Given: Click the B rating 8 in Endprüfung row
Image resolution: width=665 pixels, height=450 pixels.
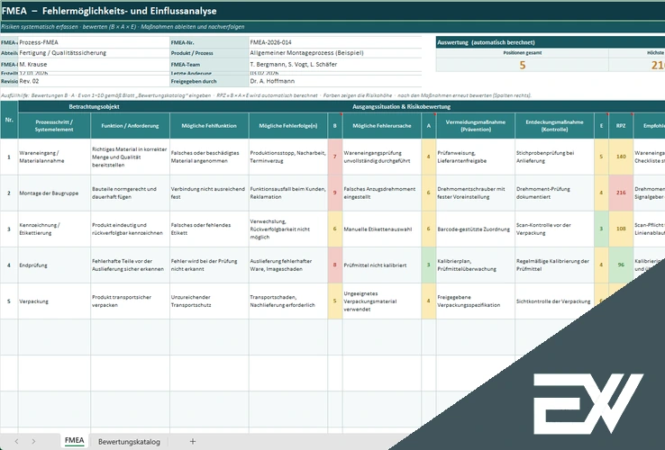Looking at the screenshot, I should (x=335, y=265).
